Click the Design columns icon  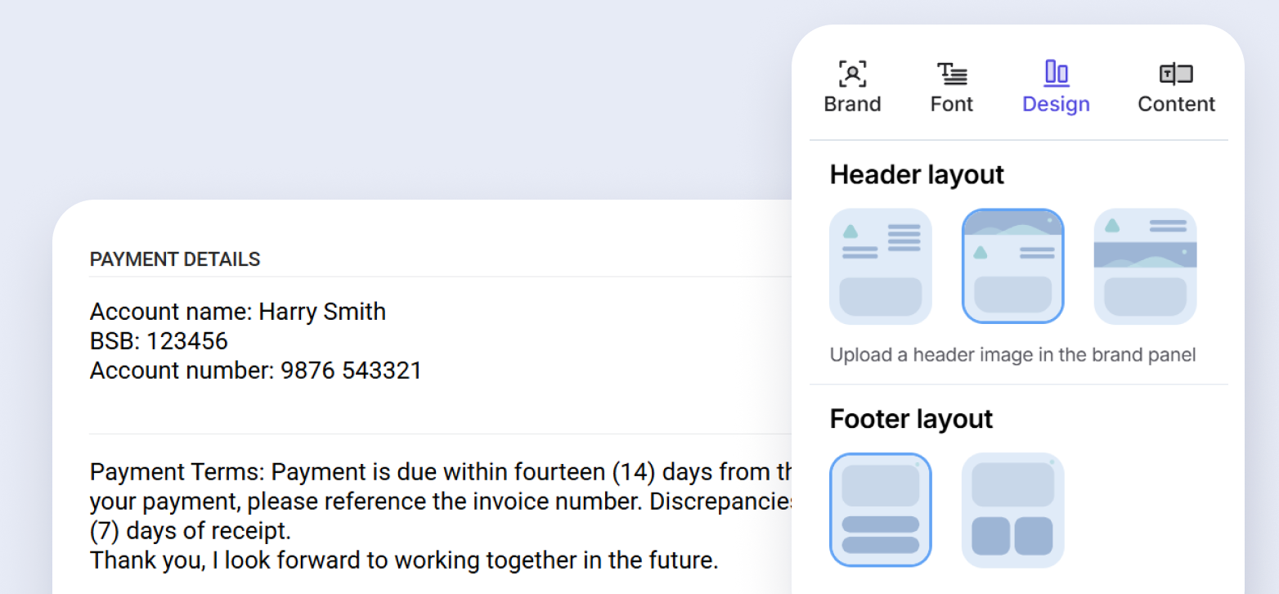click(x=1056, y=74)
